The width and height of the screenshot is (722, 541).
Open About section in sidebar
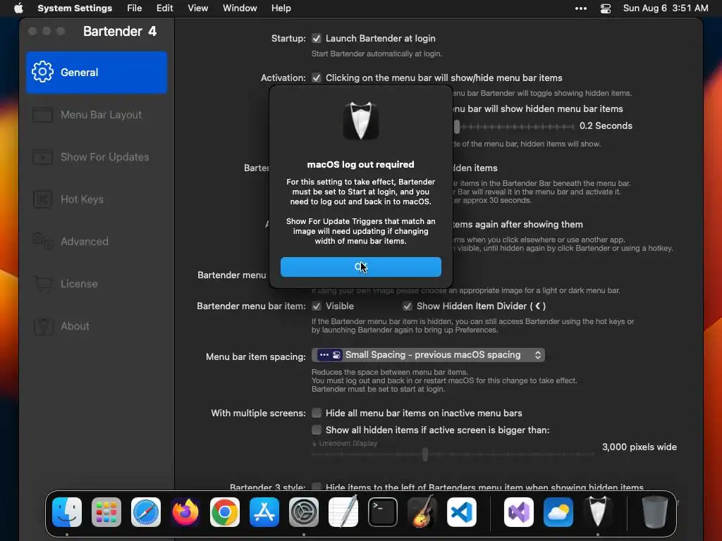(96, 326)
